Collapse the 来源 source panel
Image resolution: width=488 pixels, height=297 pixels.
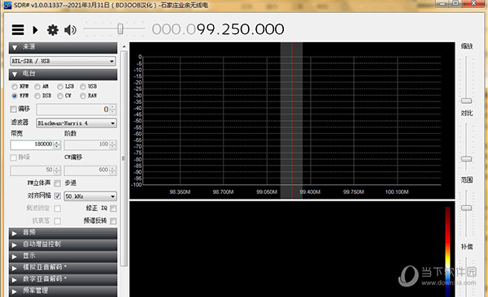pos(63,48)
